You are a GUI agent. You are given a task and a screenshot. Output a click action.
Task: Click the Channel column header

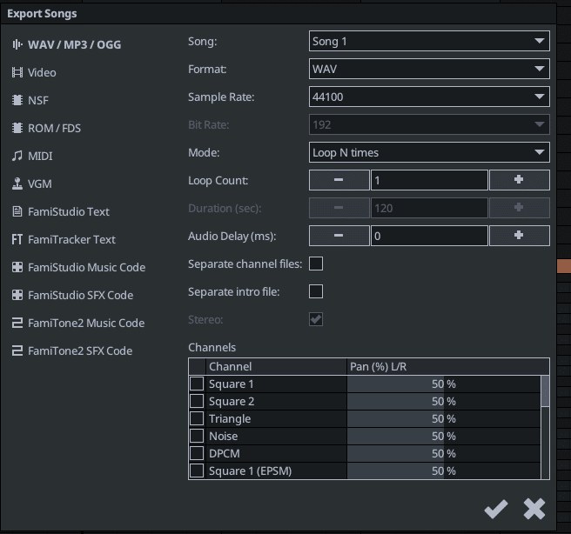click(x=276, y=366)
